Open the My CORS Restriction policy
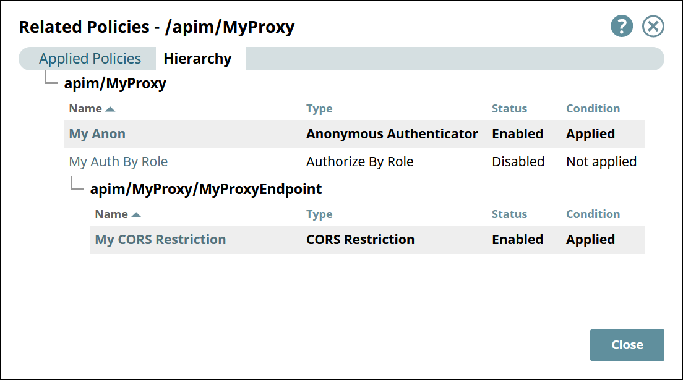Image resolution: width=683 pixels, height=380 pixels. click(160, 239)
